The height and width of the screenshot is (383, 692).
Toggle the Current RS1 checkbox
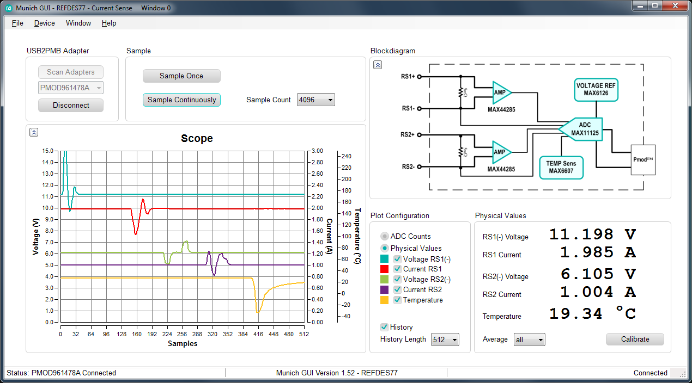(397, 269)
